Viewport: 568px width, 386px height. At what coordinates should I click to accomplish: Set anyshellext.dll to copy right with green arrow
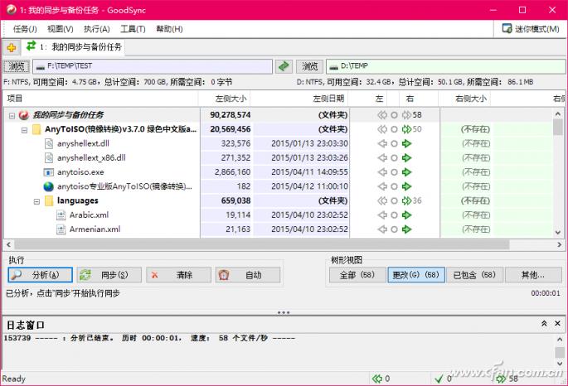coord(407,143)
